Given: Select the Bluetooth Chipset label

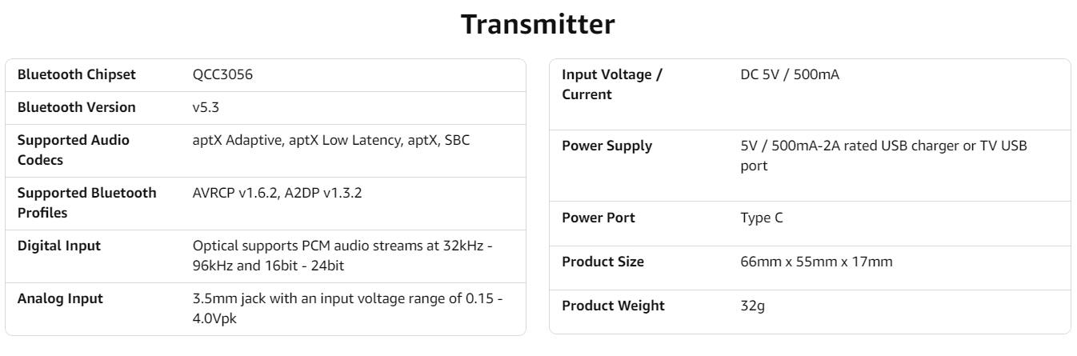Looking at the screenshot, I should pyautogui.click(x=77, y=74).
